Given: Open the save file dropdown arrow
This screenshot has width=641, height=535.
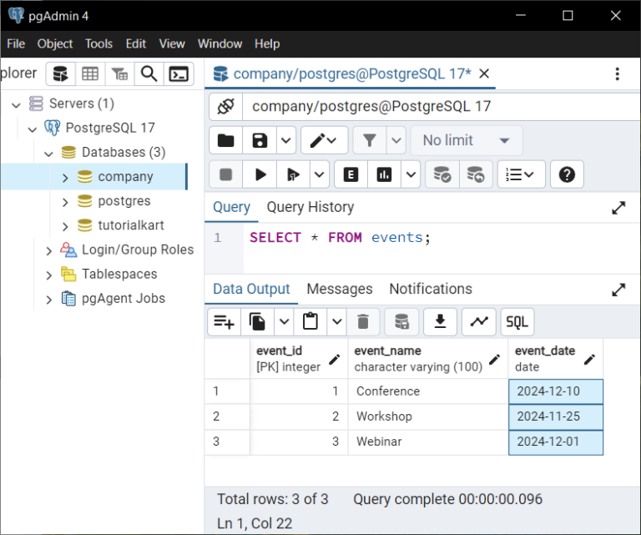Looking at the screenshot, I should click(x=285, y=140).
